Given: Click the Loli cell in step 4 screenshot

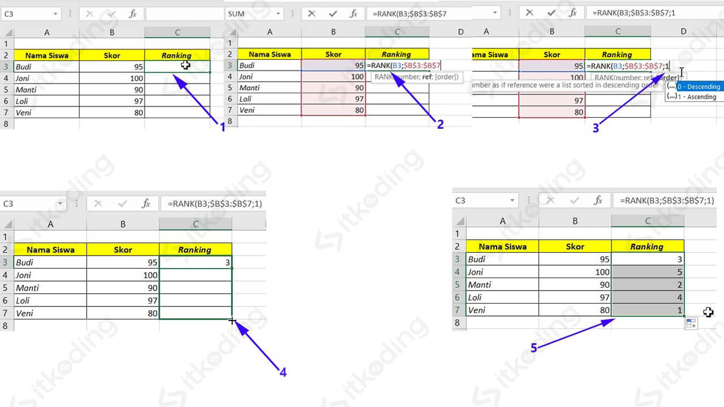Looking at the screenshot, I should pyautogui.click(x=50, y=300).
